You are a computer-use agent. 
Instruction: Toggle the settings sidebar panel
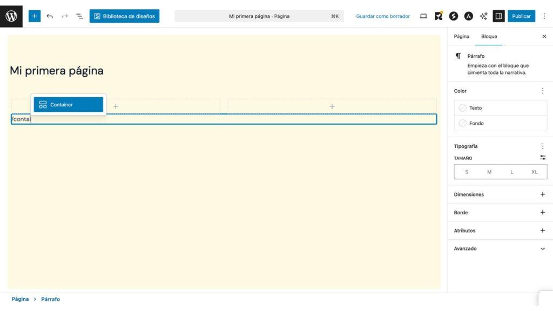click(x=498, y=16)
